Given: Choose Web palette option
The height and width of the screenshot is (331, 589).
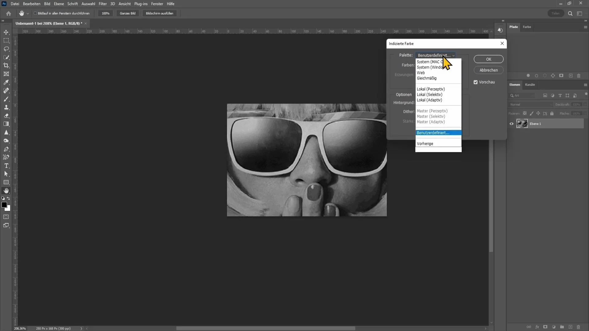Looking at the screenshot, I should click(x=421, y=73).
